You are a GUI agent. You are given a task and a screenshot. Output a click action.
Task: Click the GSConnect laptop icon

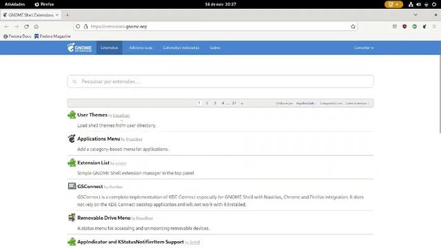(72, 186)
